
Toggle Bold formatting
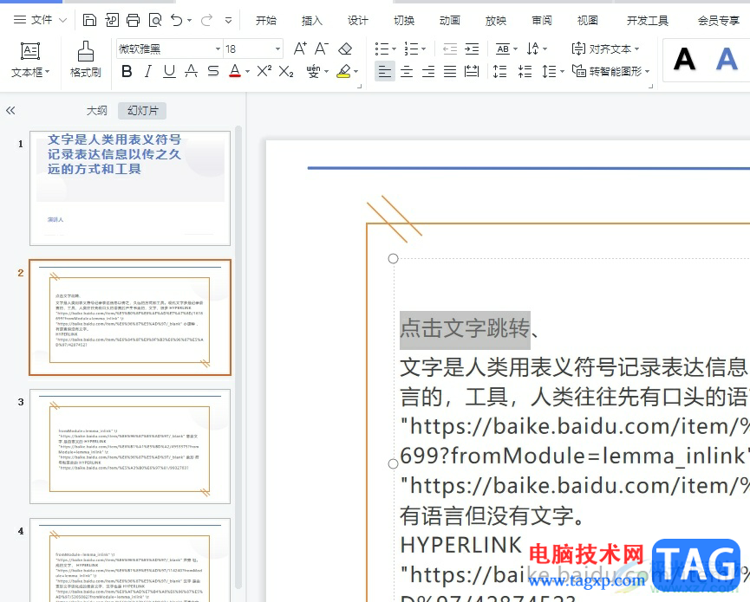tap(127, 71)
